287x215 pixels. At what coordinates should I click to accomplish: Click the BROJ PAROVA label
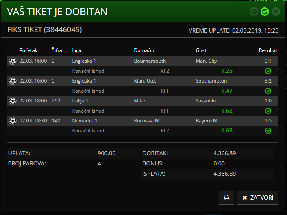(27, 163)
